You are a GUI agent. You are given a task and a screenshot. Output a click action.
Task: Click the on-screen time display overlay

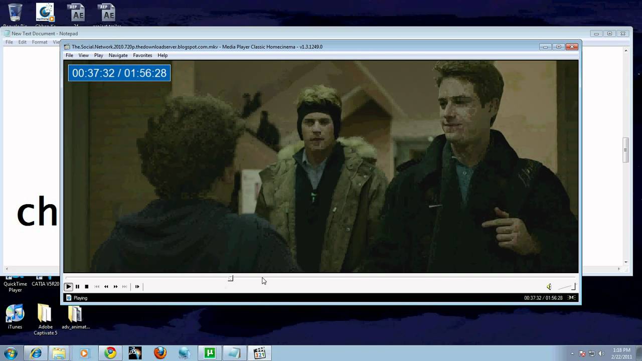click(119, 73)
